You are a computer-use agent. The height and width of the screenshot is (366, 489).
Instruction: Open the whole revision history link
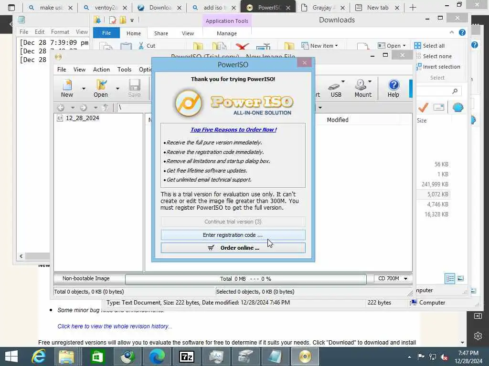[115, 326]
